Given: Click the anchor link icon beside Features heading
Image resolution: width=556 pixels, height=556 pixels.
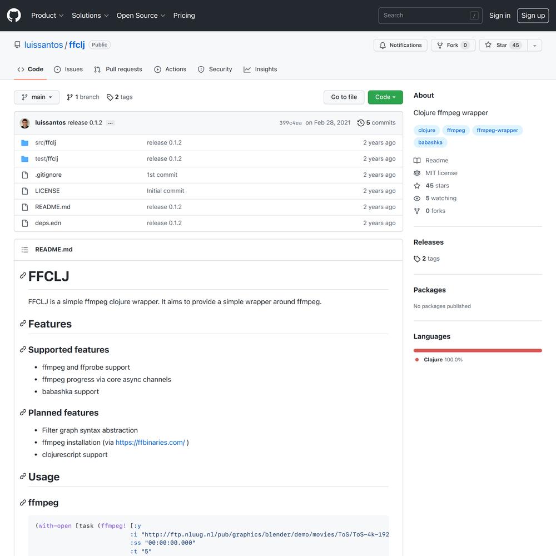Looking at the screenshot, I should click(x=23, y=324).
